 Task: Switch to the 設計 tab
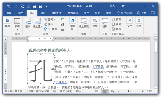[x=43, y=13]
